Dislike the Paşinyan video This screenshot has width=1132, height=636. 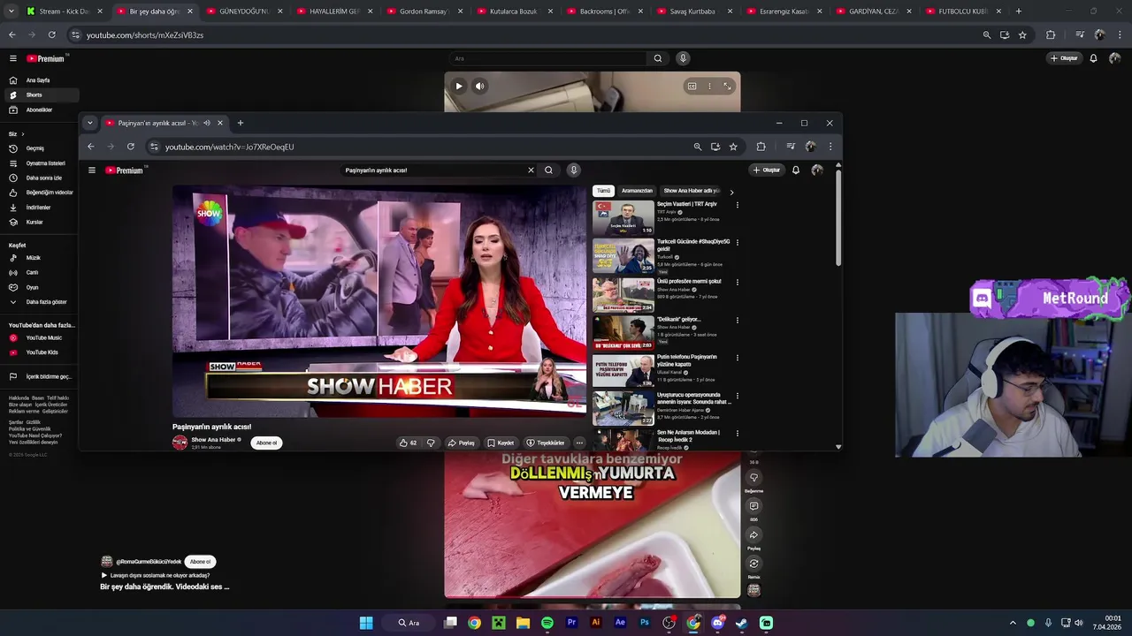(431, 443)
